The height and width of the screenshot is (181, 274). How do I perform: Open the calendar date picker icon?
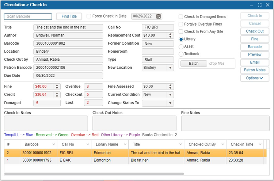(x=159, y=16)
